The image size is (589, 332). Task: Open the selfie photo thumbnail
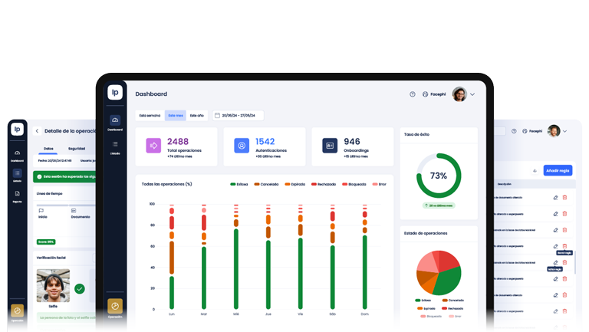(53, 285)
